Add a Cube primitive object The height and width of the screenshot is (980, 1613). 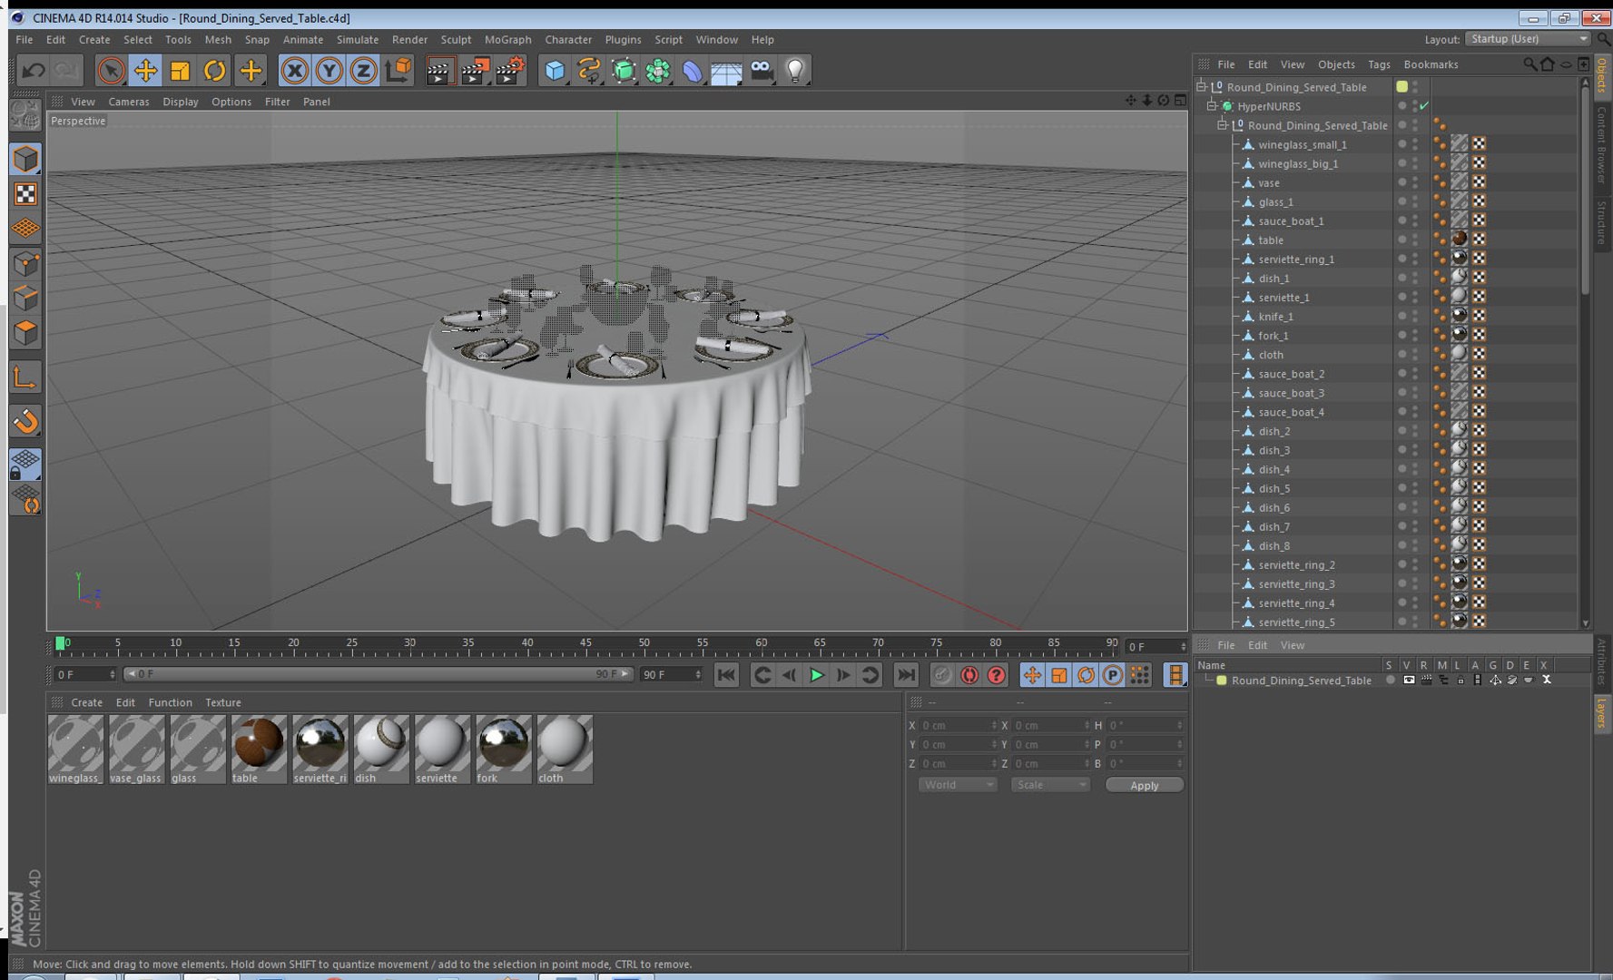555,70
